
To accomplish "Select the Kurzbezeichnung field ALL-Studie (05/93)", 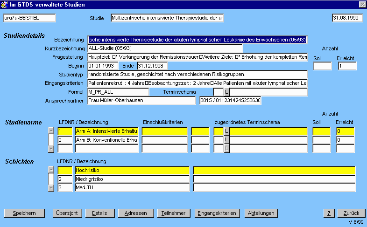I will [x=165, y=48].
